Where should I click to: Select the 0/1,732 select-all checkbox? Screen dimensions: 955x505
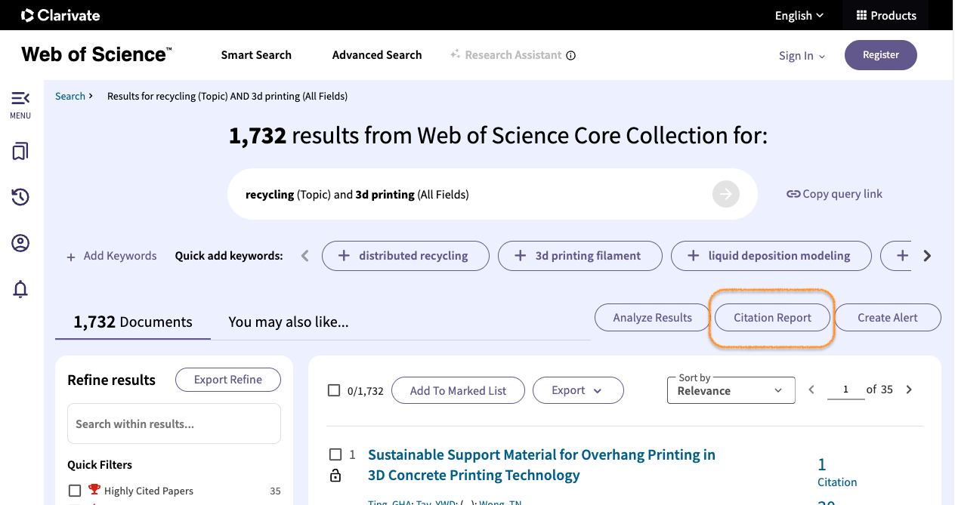point(334,390)
